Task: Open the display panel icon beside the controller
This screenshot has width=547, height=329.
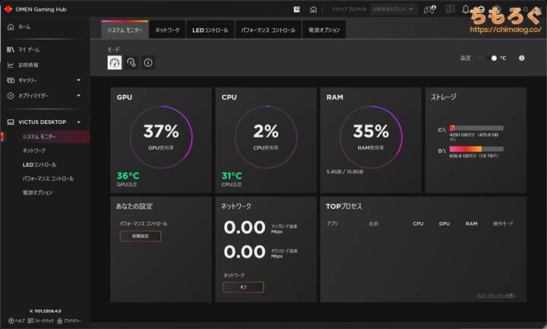Action: (451, 9)
